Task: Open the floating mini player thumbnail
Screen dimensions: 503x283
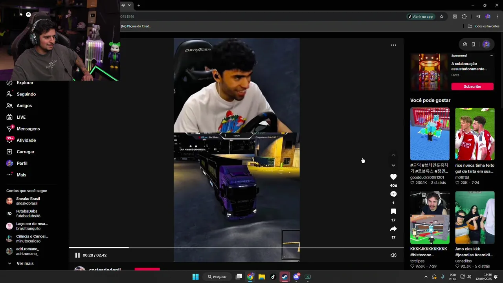Action: point(291,244)
